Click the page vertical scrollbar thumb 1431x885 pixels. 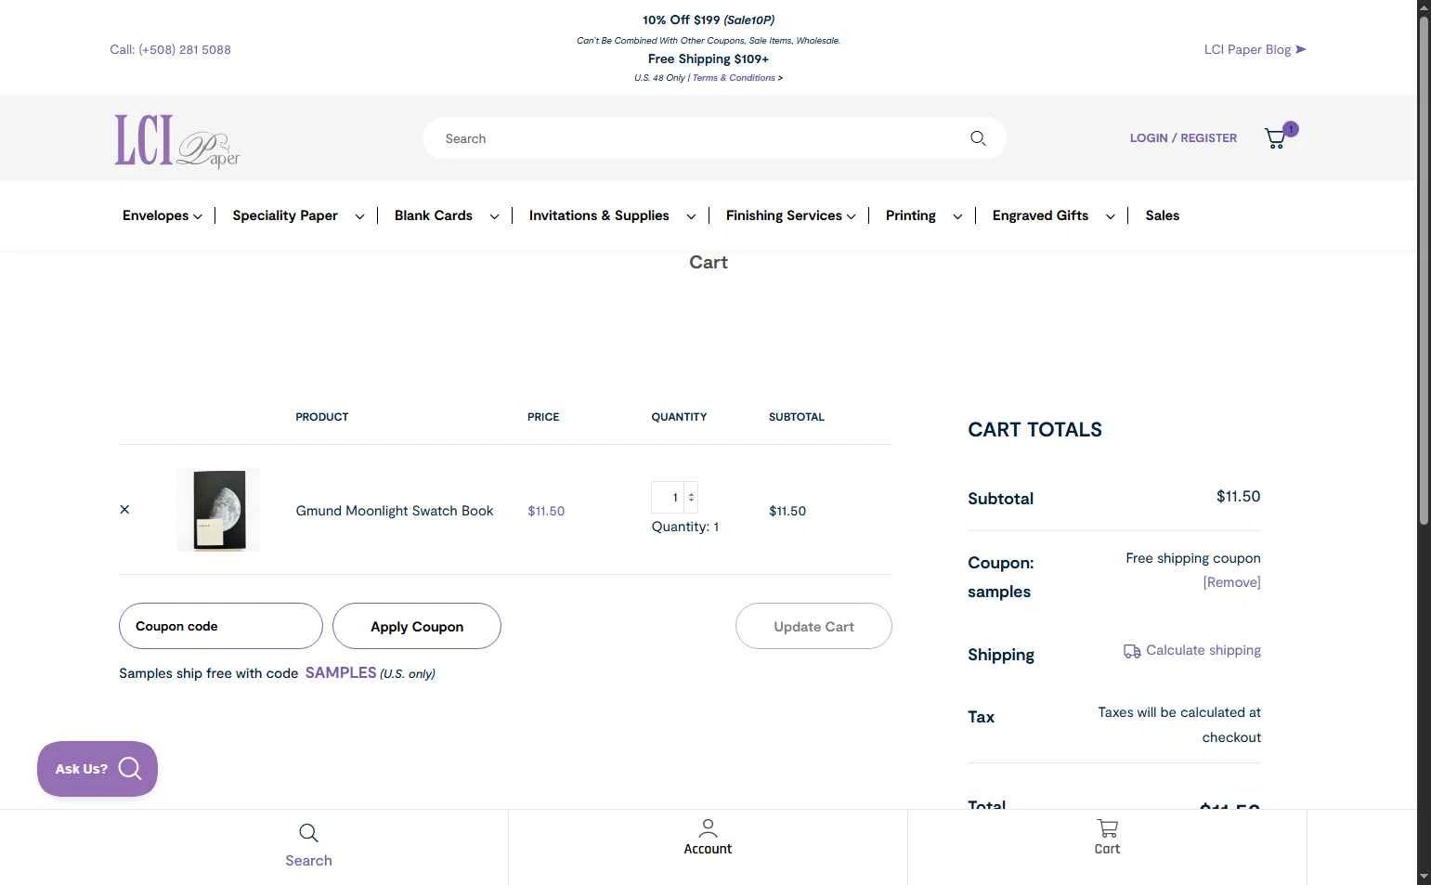pos(1424,269)
